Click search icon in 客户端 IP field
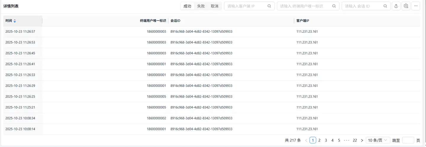This screenshot has height=147, width=426. (x=269, y=6)
